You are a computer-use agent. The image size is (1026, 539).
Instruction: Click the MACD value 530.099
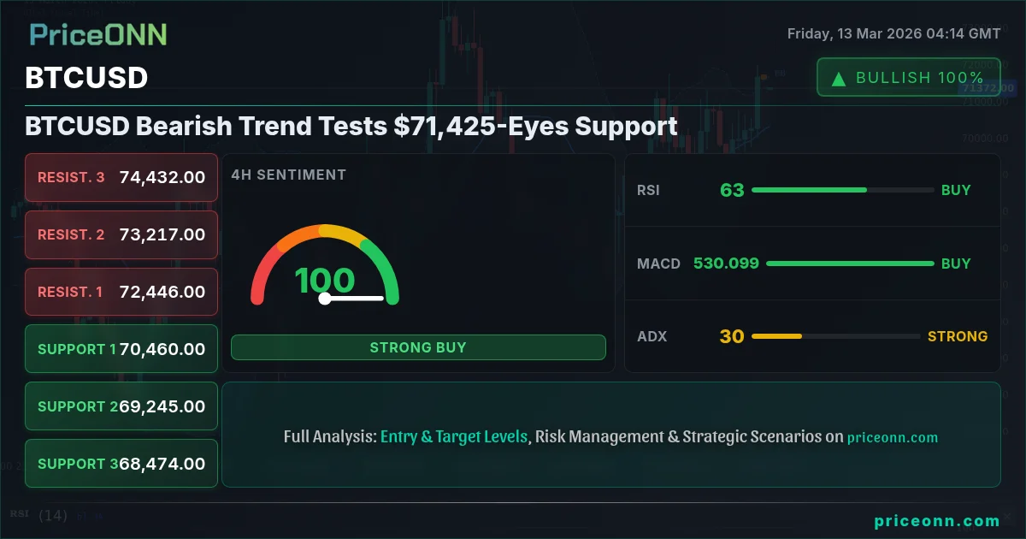[x=726, y=264]
